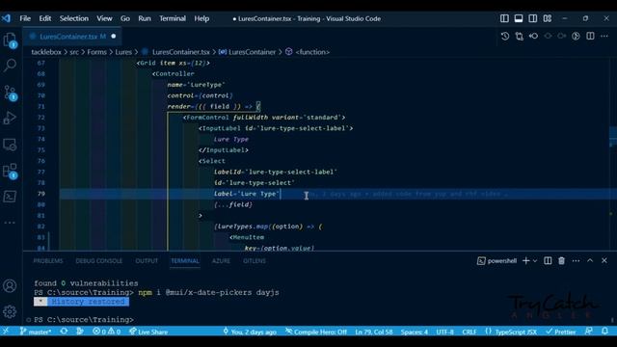The width and height of the screenshot is (617, 347).
Task: Switch to the GITLENS panel tab
Action: pyautogui.click(x=255, y=261)
